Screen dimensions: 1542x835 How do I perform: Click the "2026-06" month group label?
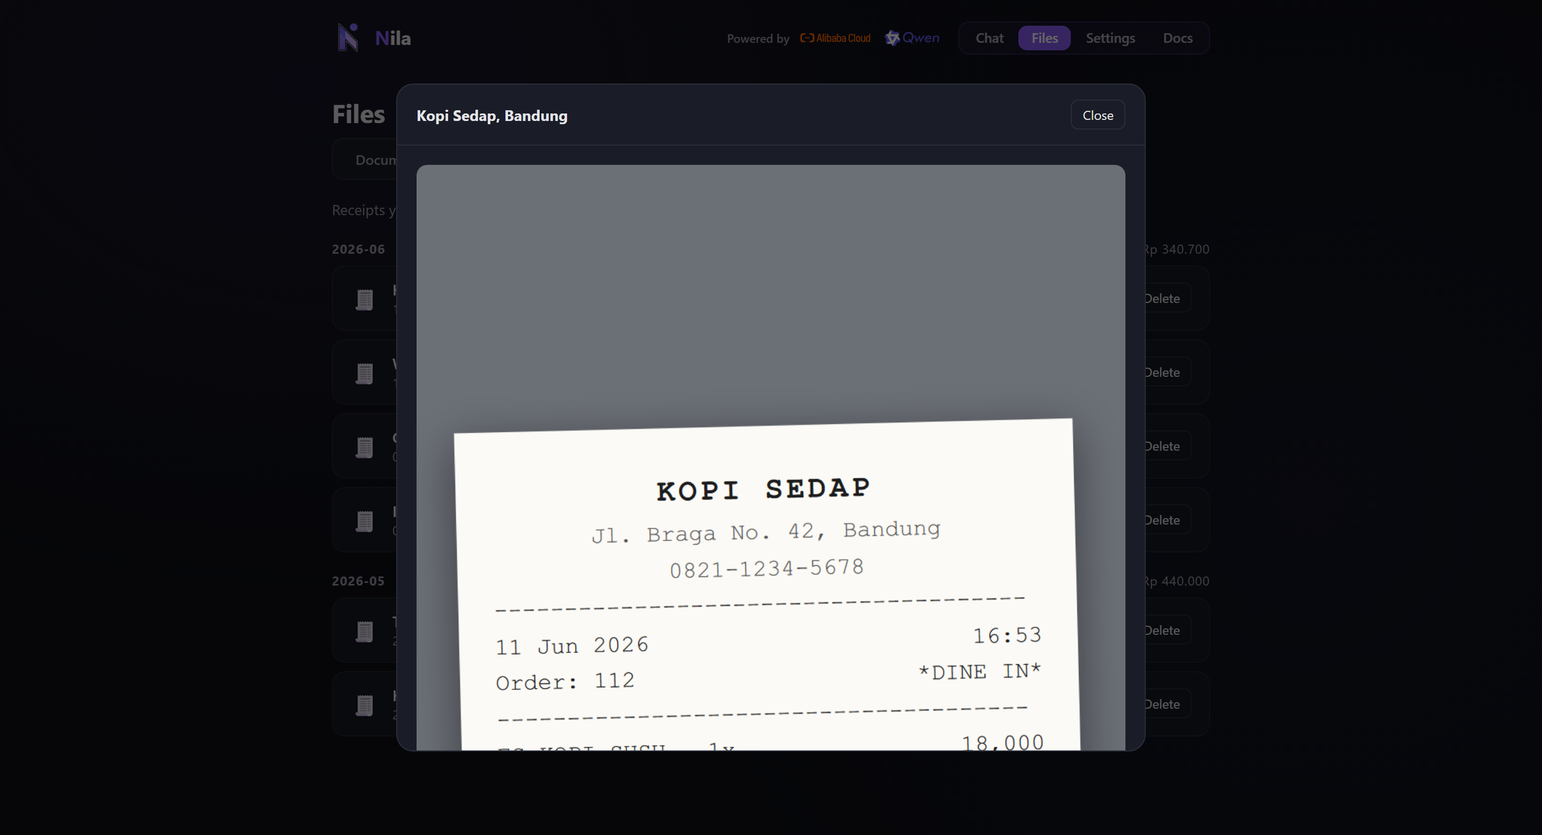[359, 249]
